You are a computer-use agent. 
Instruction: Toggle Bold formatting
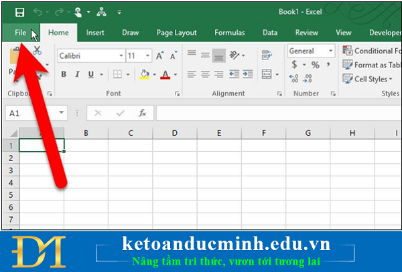[64, 74]
